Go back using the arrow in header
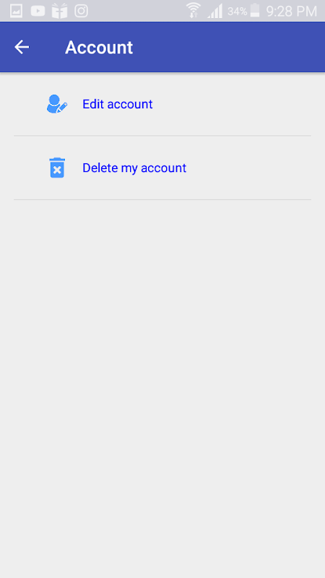 pos(22,47)
